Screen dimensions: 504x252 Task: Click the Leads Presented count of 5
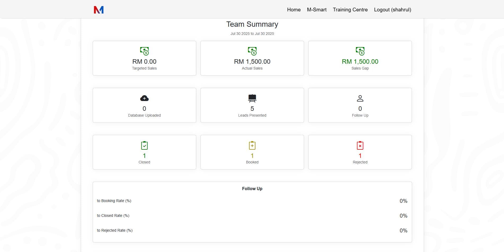252,108
